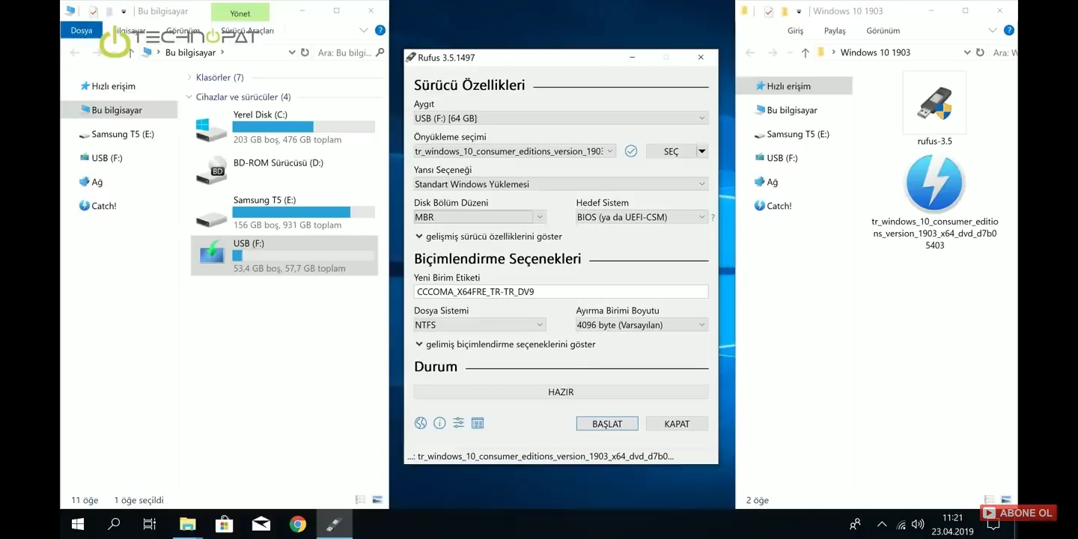The image size is (1078, 539).
Task: Collapse the Cihazlar ve sürücüler (4) group
Action: [189, 97]
